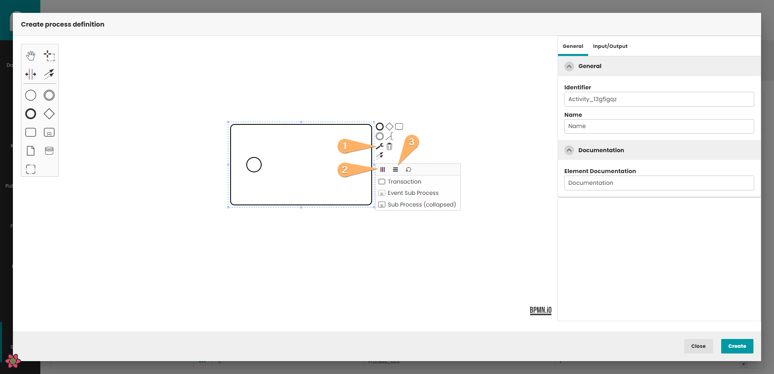The image size is (774, 374).
Task: Pick the gateway diamond in the palette
Action: coord(49,114)
